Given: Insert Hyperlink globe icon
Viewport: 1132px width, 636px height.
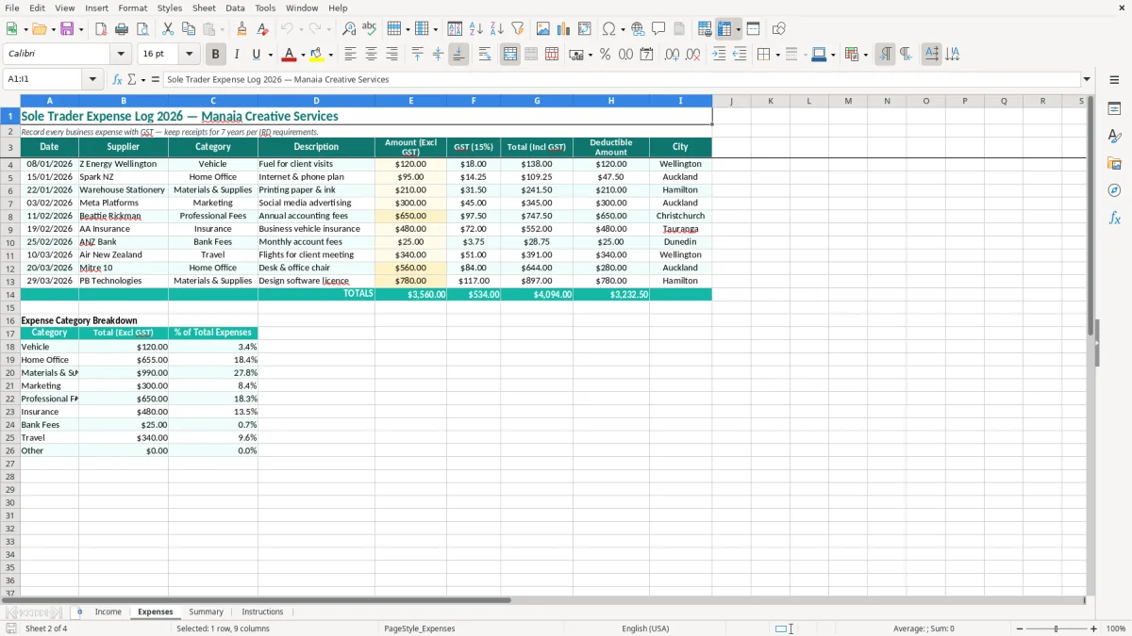Looking at the screenshot, I should tap(638, 29).
